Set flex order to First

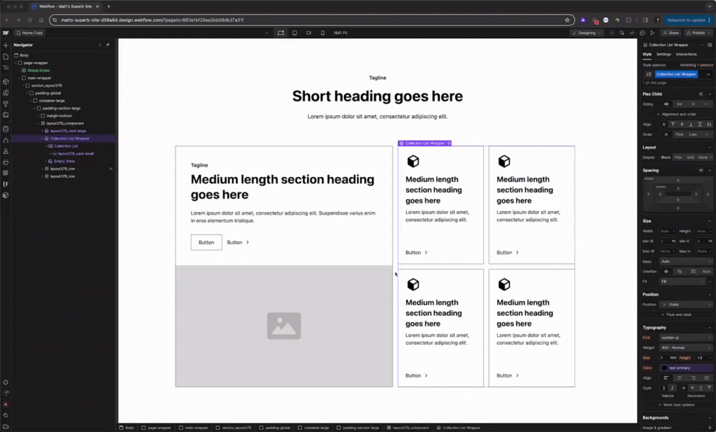tap(680, 134)
